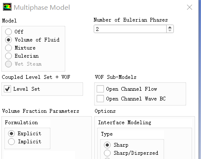Click the Volume of Fluid label
This screenshot has width=201, height=159.
point(37,40)
